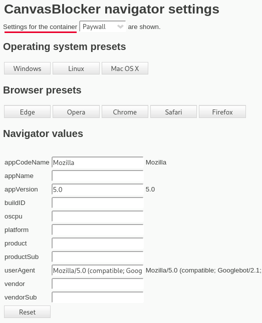
Task: Click the appCodeName input field
Action: (x=98, y=162)
